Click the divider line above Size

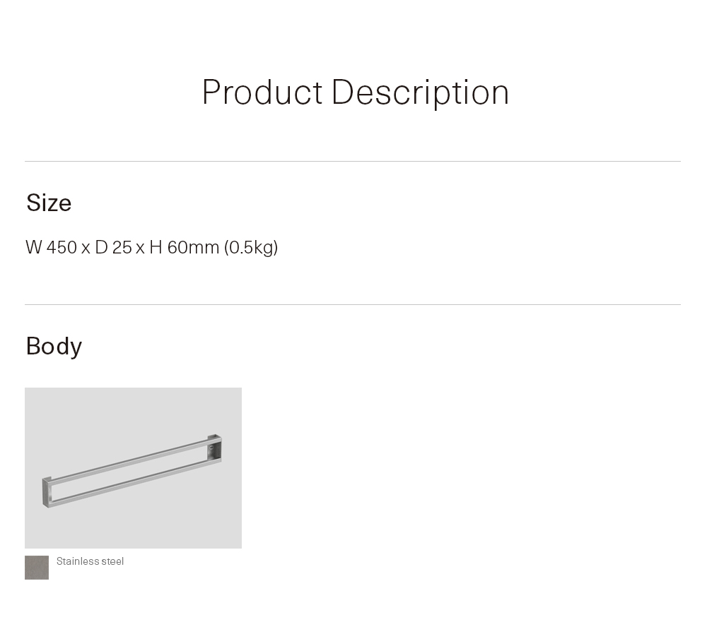coord(352,162)
